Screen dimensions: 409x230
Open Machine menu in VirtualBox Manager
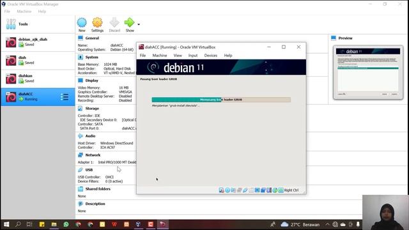coord(24,11)
